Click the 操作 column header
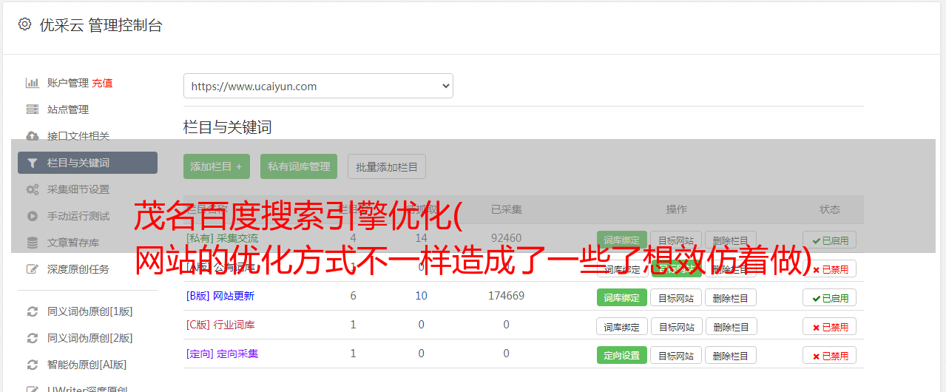 pyautogui.click(x=676, y=209)
